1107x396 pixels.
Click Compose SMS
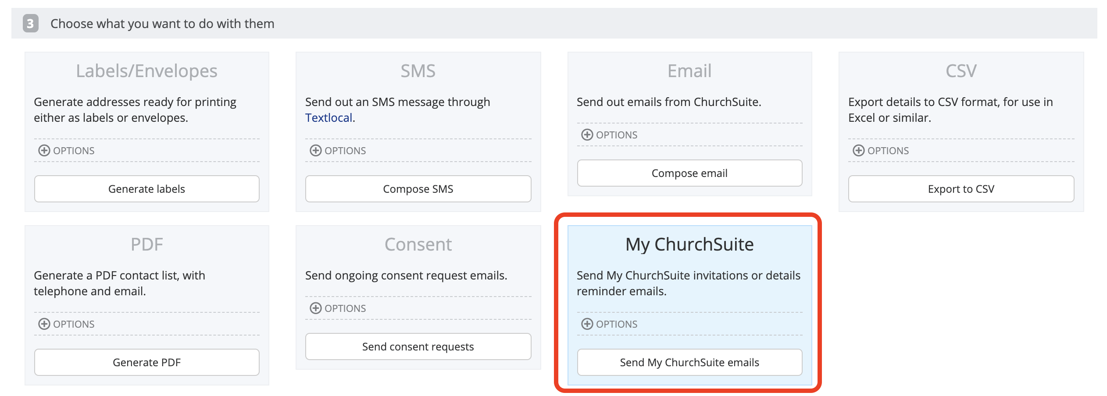click(418, 189)
